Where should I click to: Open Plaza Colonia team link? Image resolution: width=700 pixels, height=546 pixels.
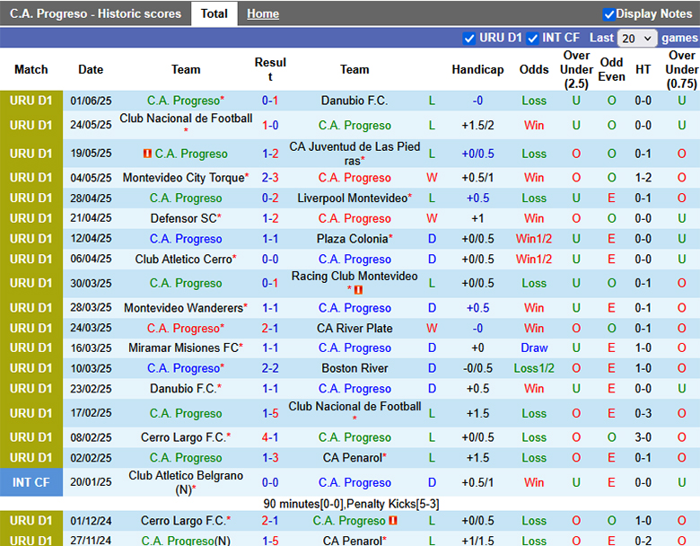click(x=352, y=239)
